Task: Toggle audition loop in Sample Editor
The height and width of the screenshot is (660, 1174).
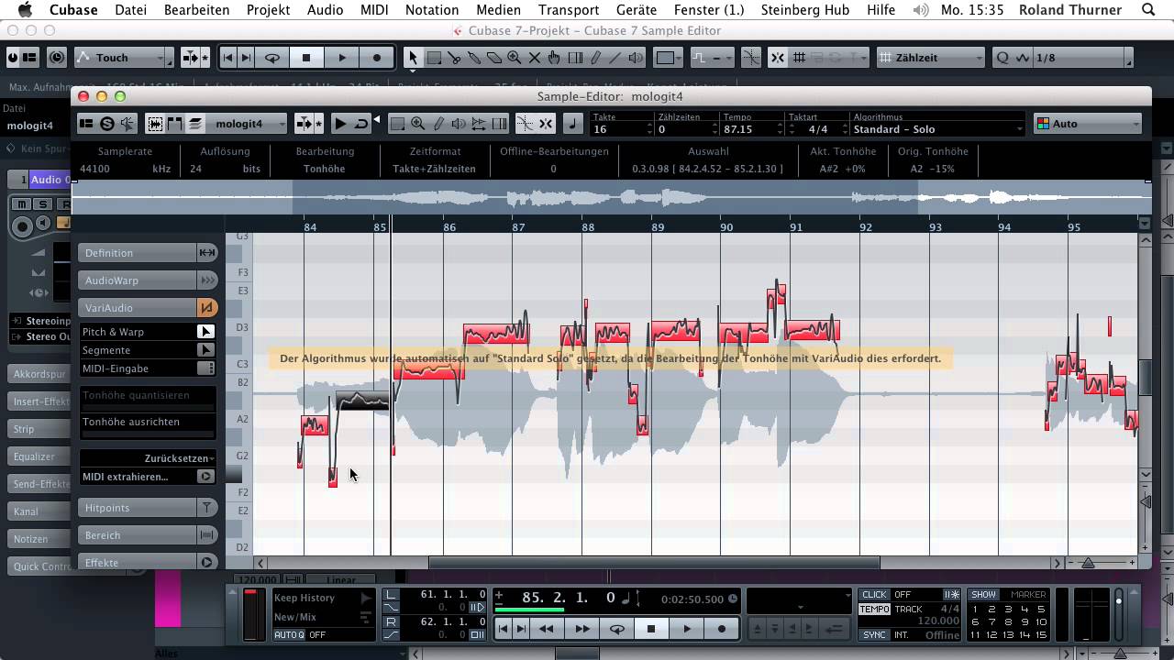Action: click(361, 124)
